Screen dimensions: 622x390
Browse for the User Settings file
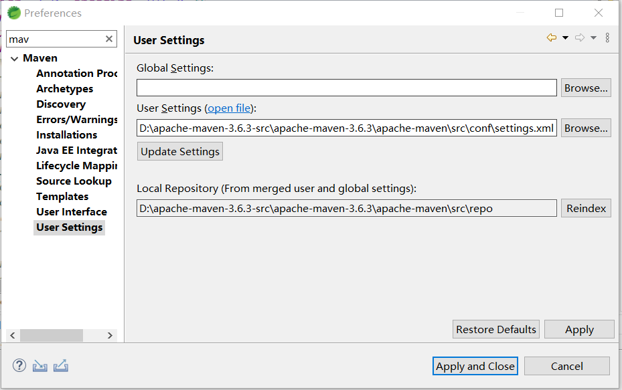[586, 128]
